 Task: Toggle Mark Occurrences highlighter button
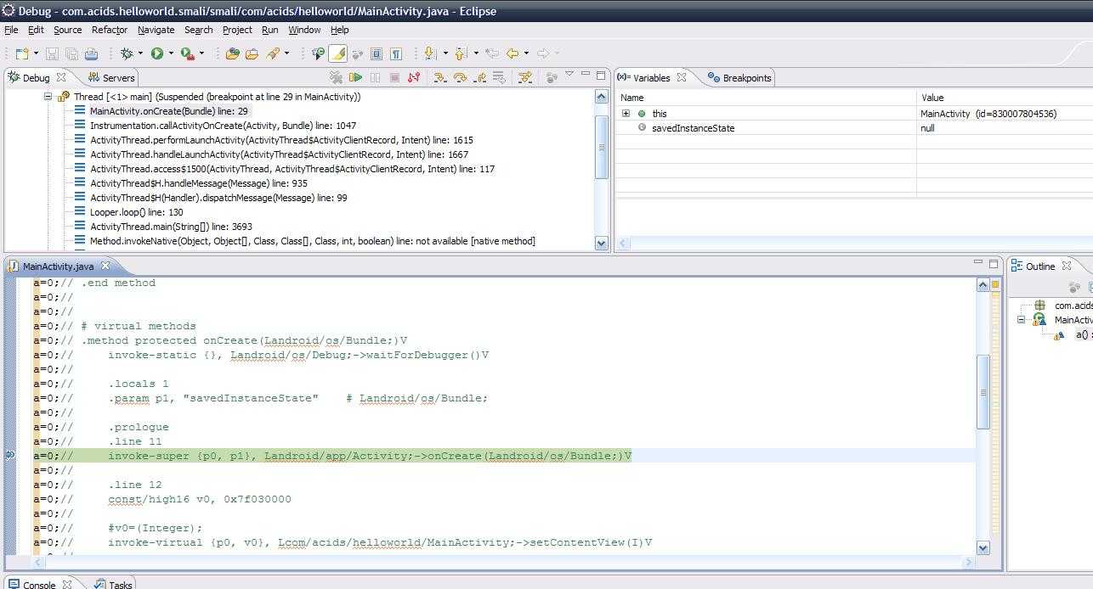(337, 53)
